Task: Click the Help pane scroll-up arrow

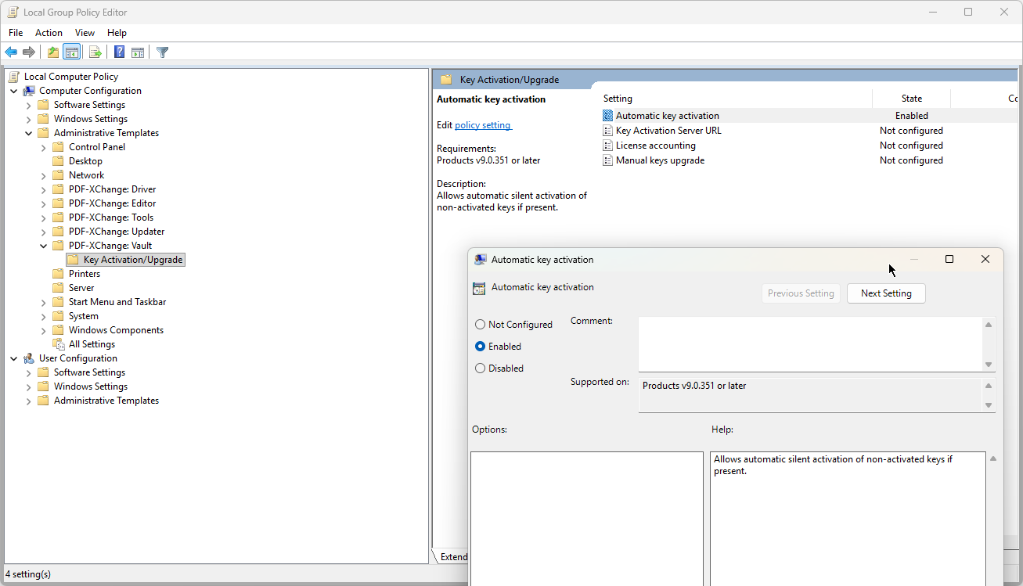Action: (x=994, y=459)
